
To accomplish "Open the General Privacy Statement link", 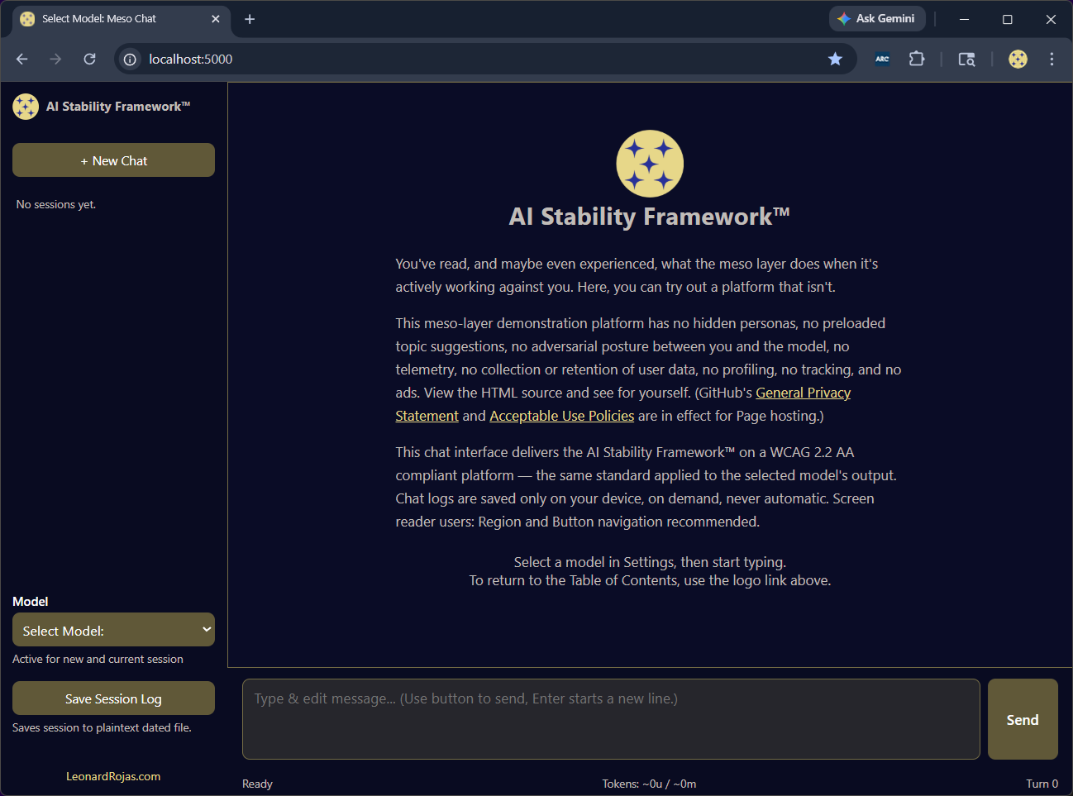I will (x=803, y=393).
